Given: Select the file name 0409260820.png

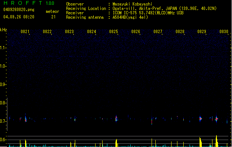Looking at the screenshot, I should coord(19,10).
